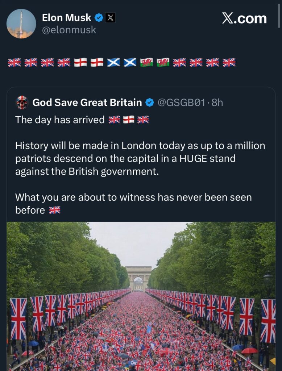Click the first England flag in Musk's emoji row
This screenshot has height=371, width=282.
point(80,62)
